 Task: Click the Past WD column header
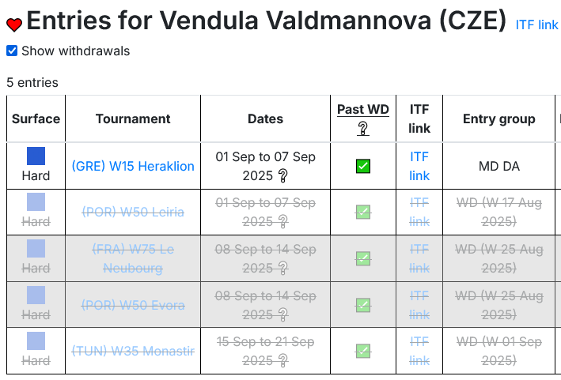click(x=363, y=109)
